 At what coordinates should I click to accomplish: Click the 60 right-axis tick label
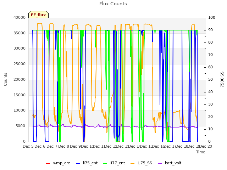(210, 67)
